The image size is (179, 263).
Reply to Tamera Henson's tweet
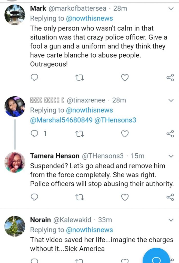[34, 197]
